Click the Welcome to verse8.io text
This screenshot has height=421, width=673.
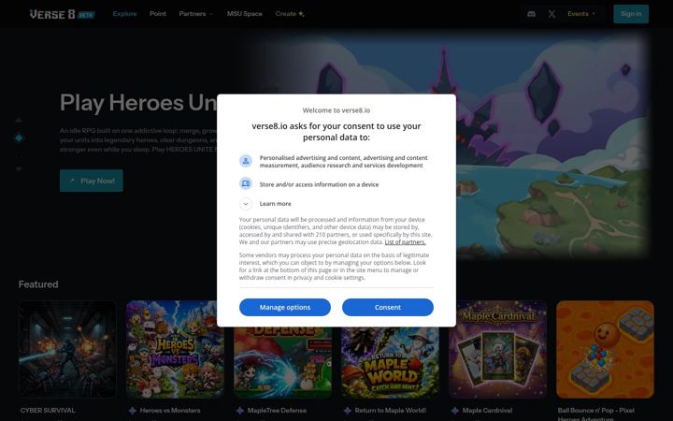pos(336,110)
